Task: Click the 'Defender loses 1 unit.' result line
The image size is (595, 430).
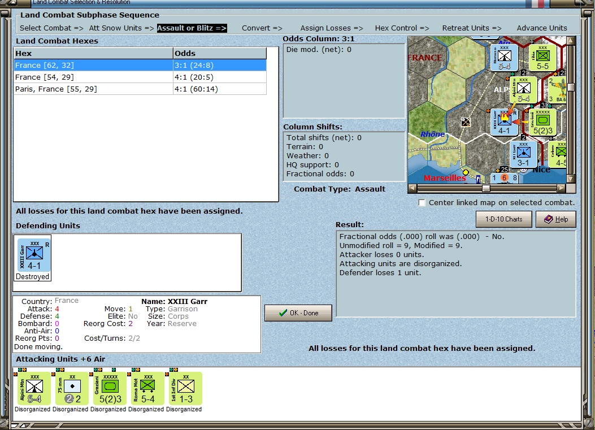Action: [380, 272]
